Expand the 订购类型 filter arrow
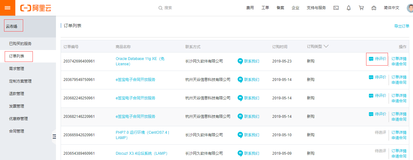The width and height of the screenshot is (413, 160). [326, 46]
